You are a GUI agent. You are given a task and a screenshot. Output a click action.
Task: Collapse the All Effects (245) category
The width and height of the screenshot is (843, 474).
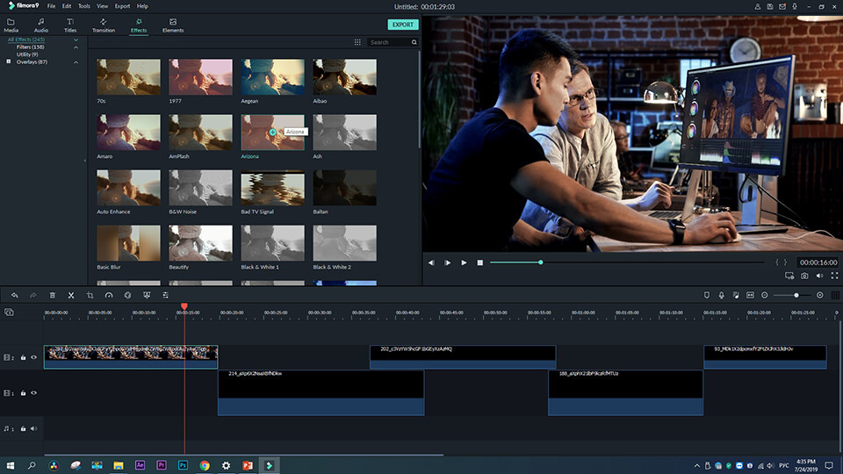coord(76,39)
